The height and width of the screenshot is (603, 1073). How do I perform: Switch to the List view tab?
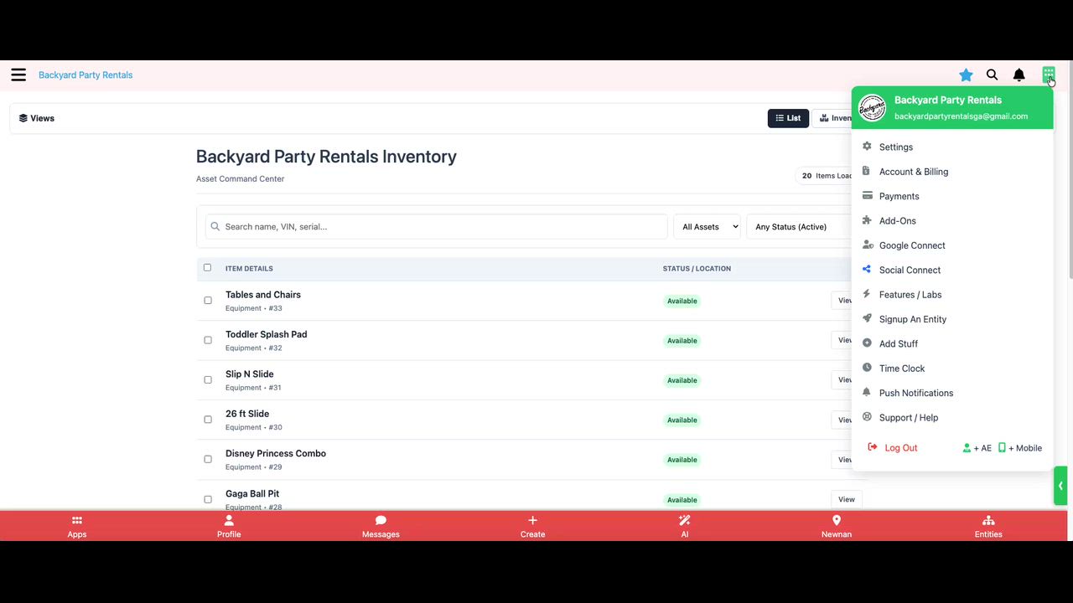pos(788,118)
